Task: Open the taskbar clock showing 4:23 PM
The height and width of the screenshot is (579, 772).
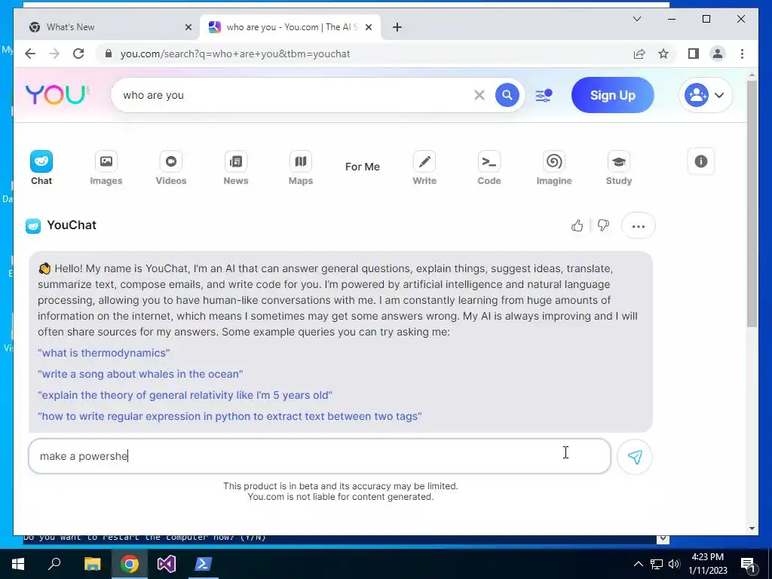Action: tap(707, 564)
